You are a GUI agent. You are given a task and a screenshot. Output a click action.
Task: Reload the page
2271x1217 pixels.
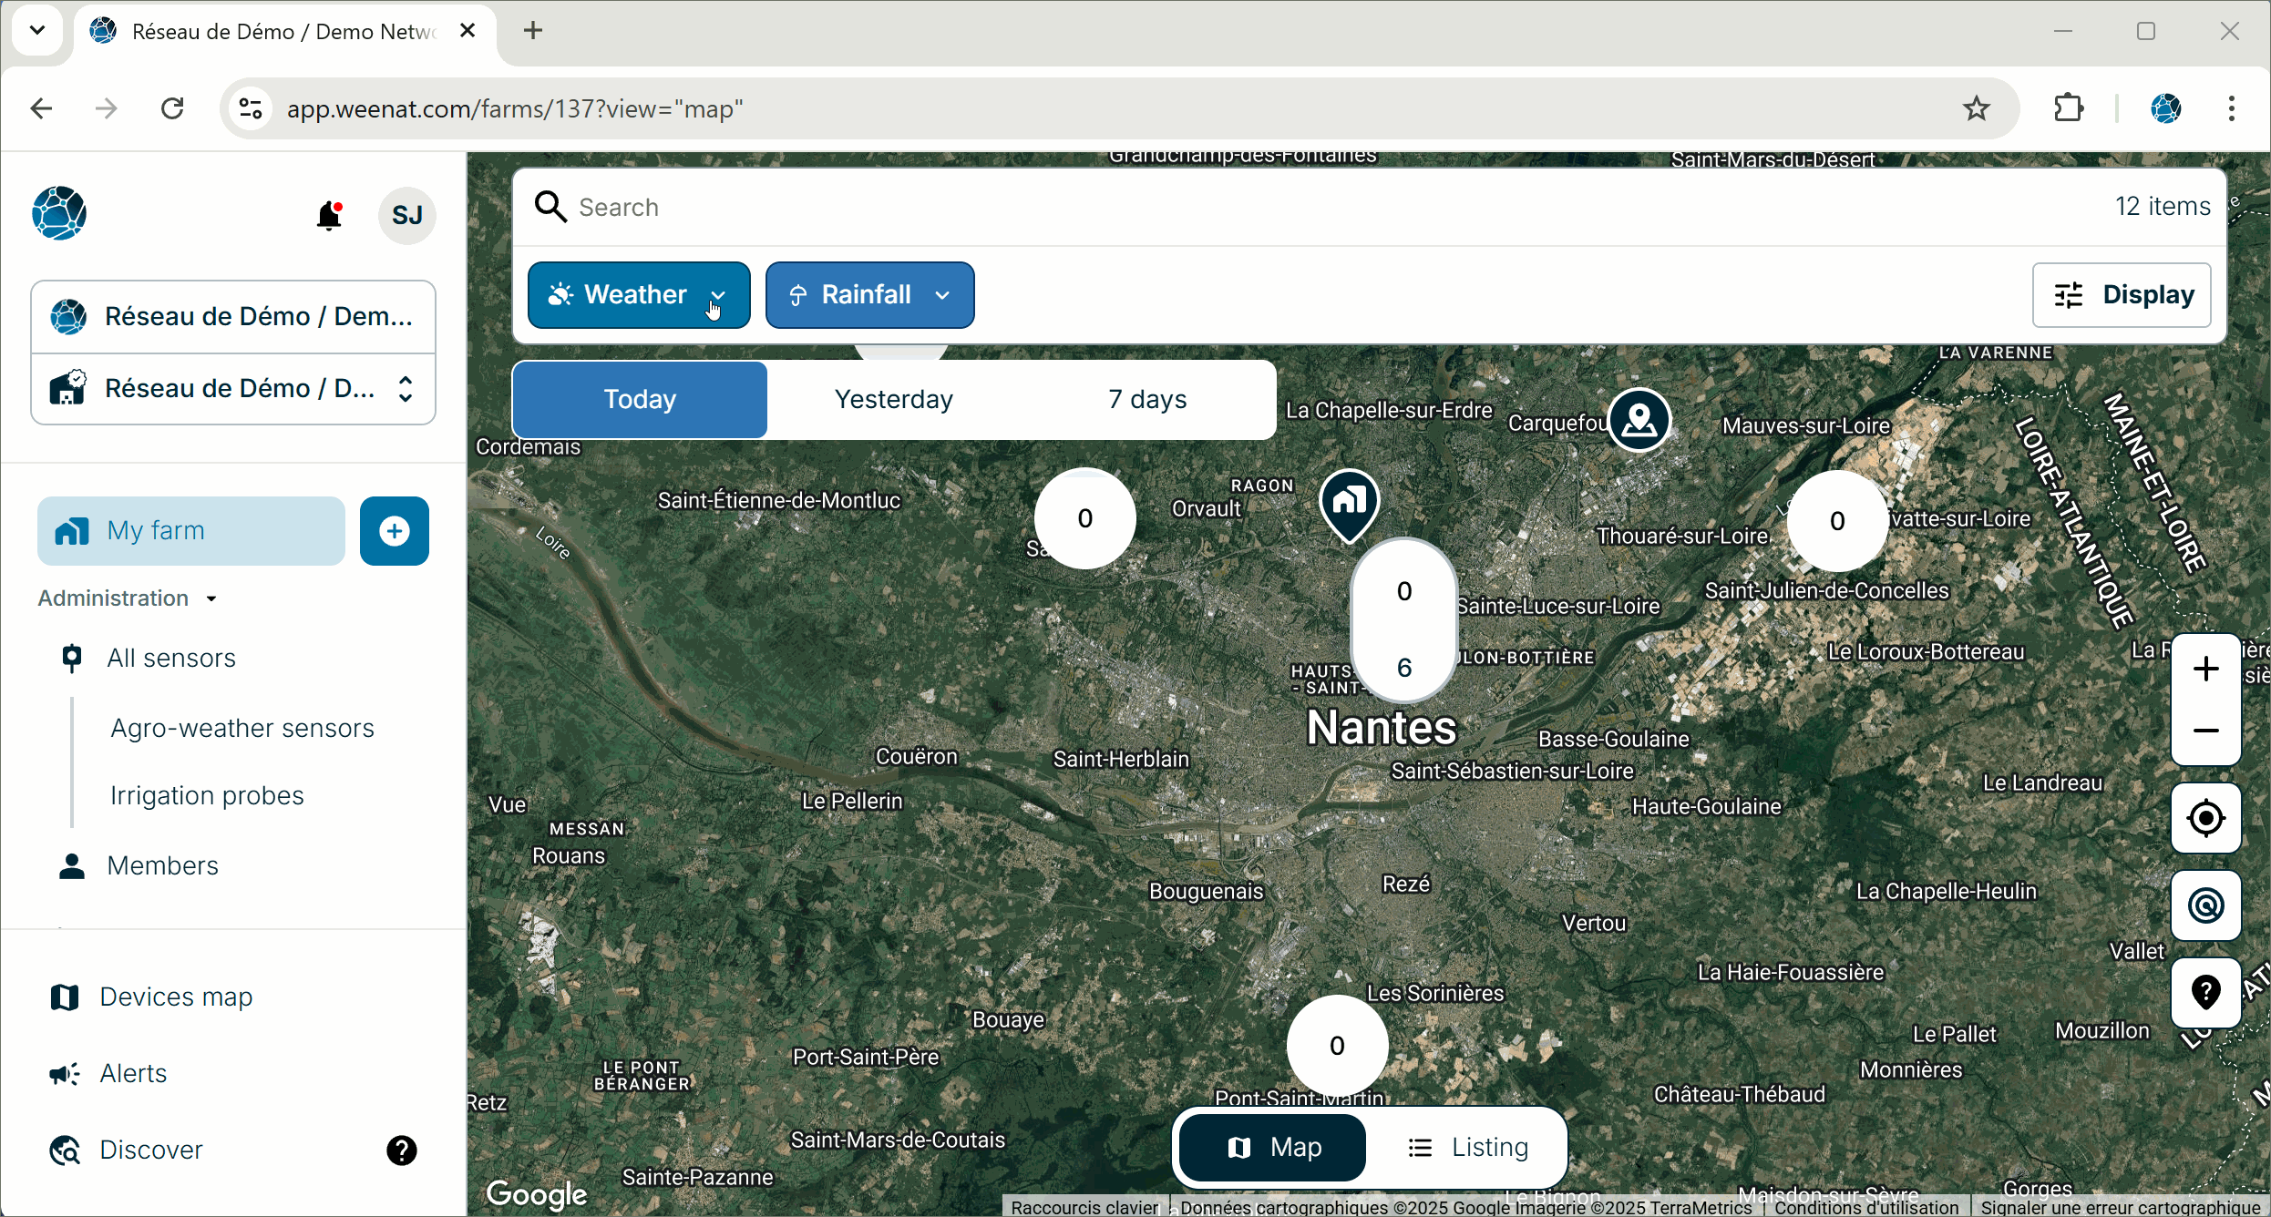pyautogui.click(x=172, y=109)
